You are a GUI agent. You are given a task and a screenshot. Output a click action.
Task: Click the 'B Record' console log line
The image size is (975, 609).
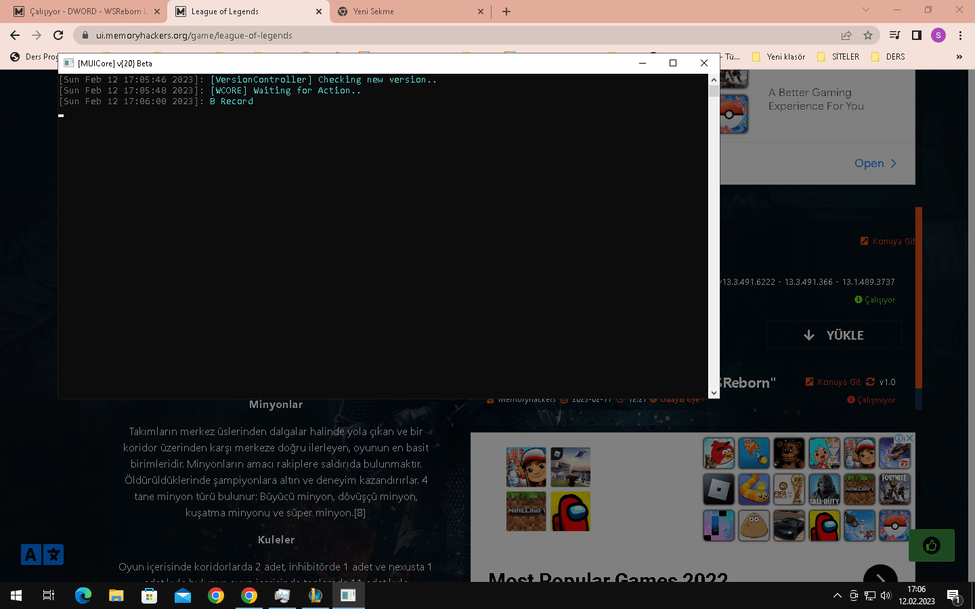click(x=156, y=101)
